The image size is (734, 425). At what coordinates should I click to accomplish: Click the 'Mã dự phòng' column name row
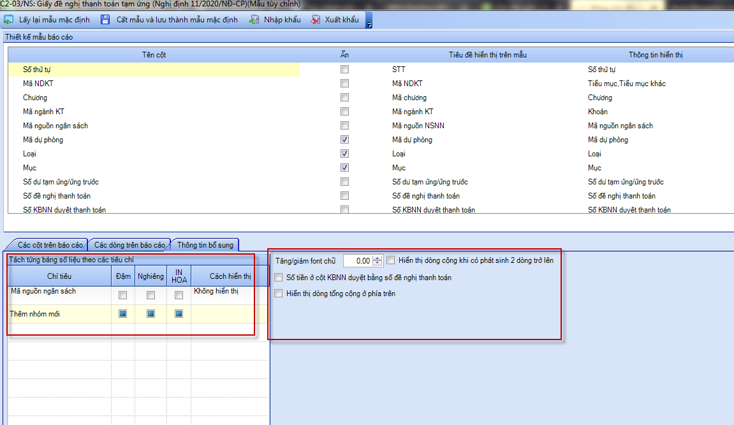pos(43,140)
